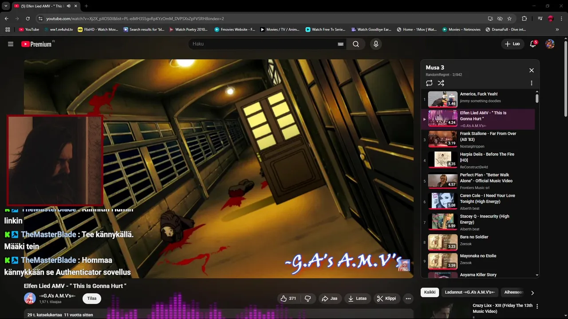Start voice search with microphone icon
This screenshot has height=319, width=568.
coord(376,44)
